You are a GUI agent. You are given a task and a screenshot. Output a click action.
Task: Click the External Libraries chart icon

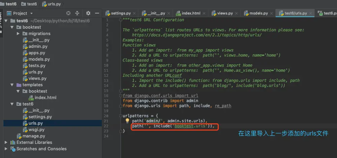pos(13,142)
